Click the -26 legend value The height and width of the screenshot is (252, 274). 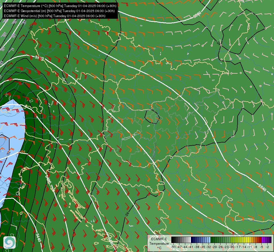pos(220,247)
